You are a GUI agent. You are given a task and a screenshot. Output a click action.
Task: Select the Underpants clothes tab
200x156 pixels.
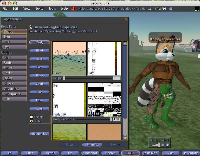click(x=14, y=94)
